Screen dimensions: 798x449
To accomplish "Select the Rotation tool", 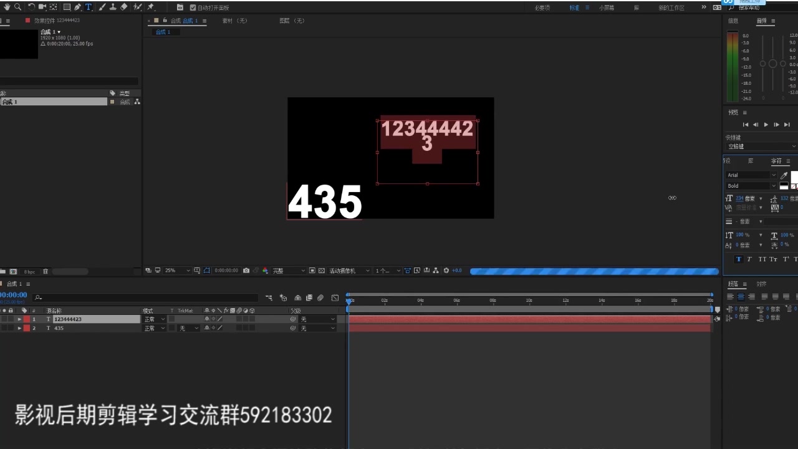I will pos(31,7).
